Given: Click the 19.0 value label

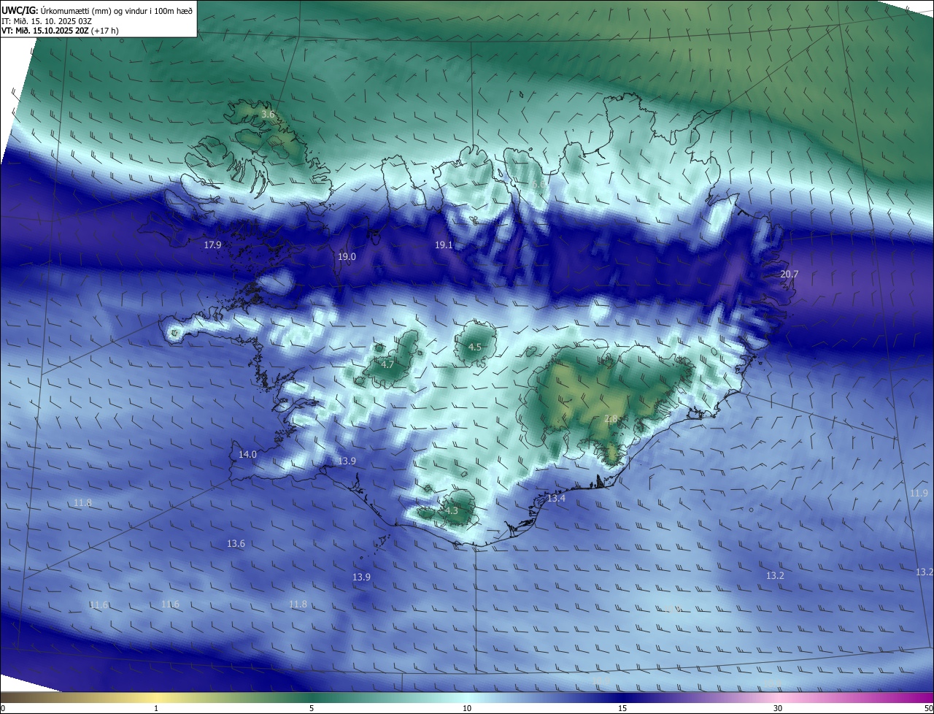Looking at the screenshot, I should click(347, 257).
